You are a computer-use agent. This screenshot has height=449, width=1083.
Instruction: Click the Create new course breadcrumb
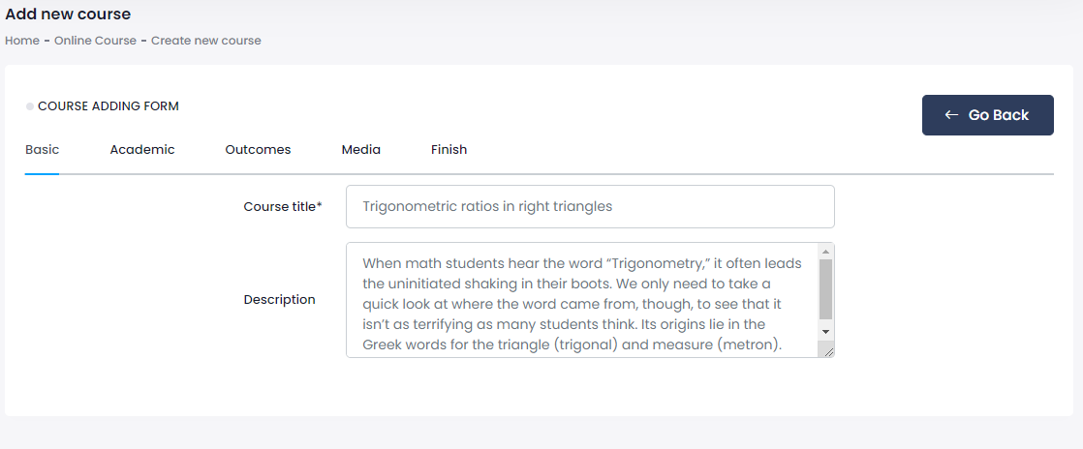[x=205, y=41]
